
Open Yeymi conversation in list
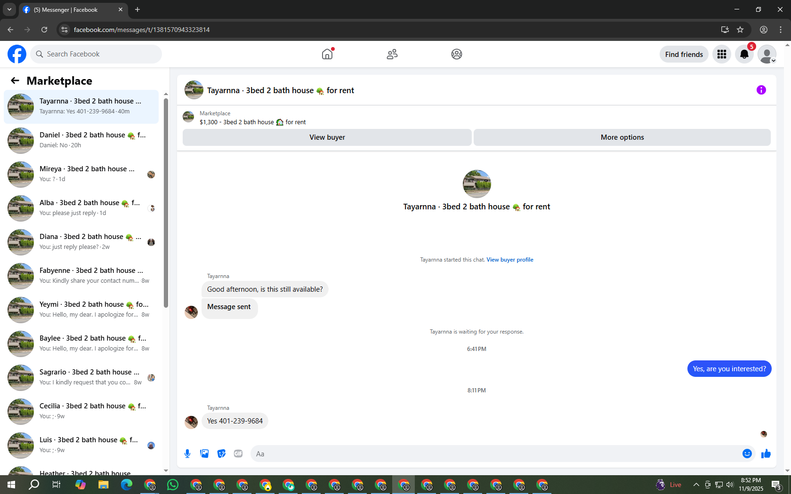point(81,310)
